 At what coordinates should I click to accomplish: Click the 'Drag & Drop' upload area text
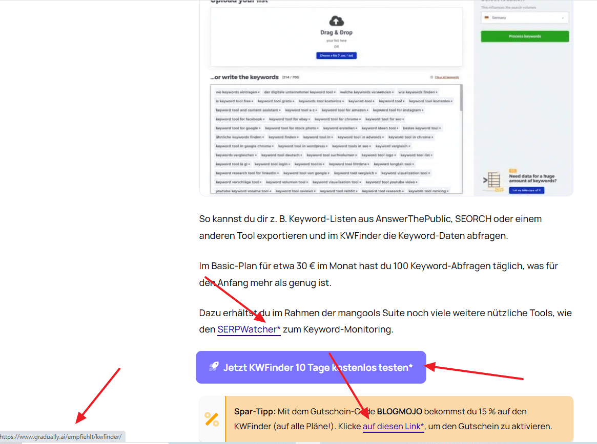pos(336,33)
